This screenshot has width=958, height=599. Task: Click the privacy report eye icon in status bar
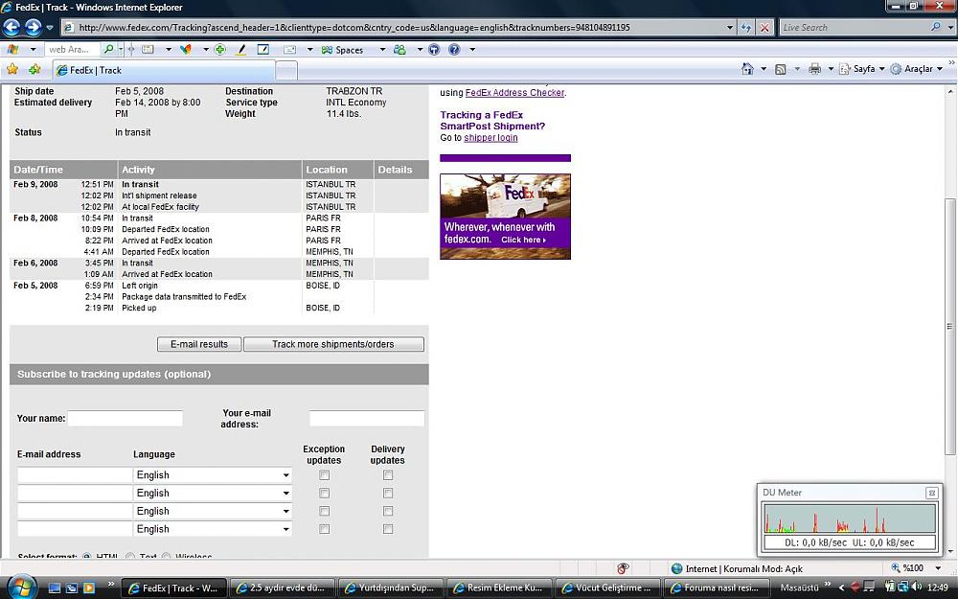[623, 568]
